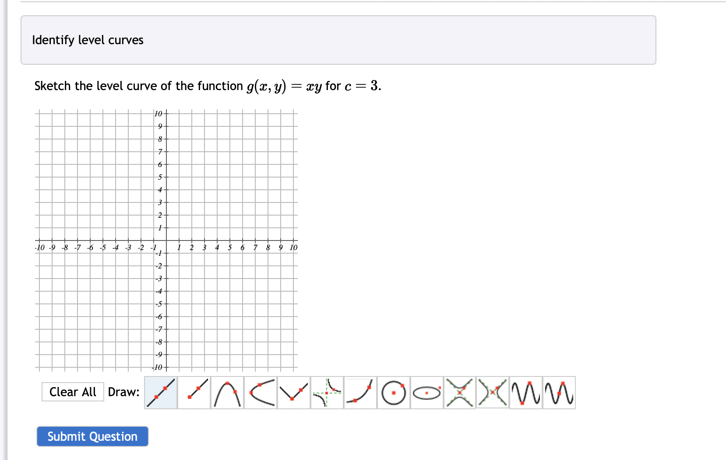Click the Identify level curves header
The height and width of the screenshot is (460, 726).
click(x=88, y=40)
